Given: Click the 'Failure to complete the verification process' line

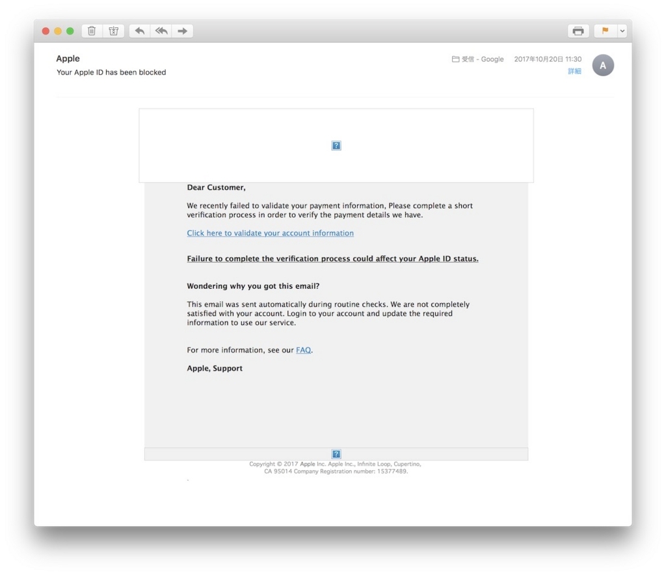Looking at the screenshot, I should pos(332,259).
